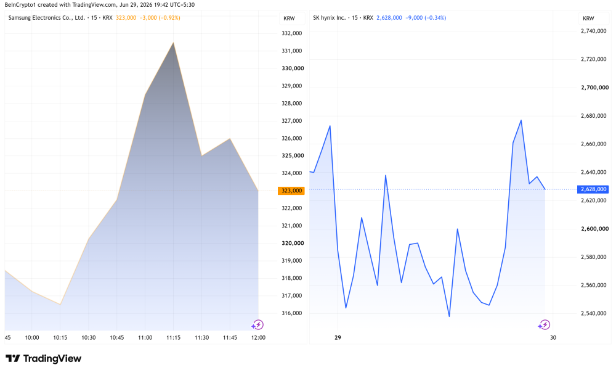Click the 10:00 time axis label

(x=32, y=337)
